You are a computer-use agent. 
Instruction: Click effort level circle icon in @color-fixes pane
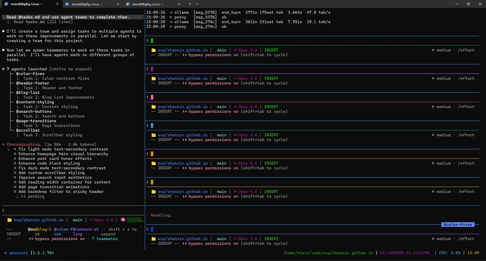(433, 239)
